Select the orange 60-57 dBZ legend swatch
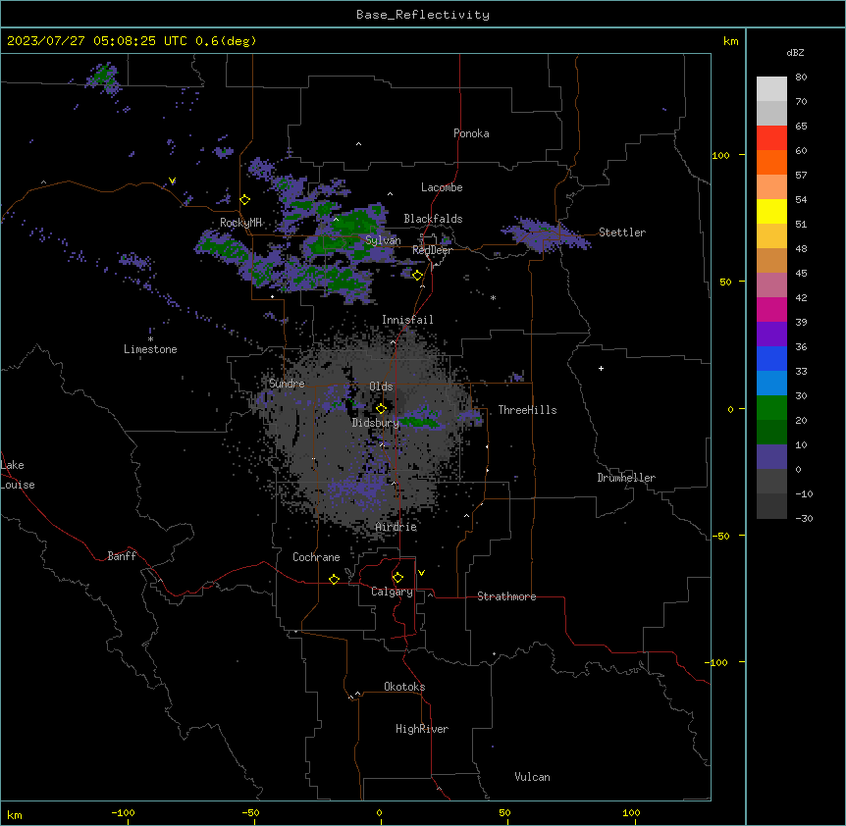Viewport: 846px width, 826px height. click(771, 163)
